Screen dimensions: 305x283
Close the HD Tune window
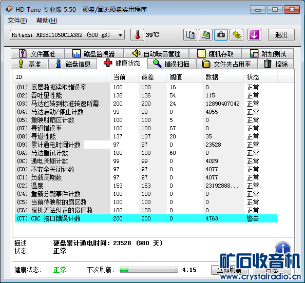292,10
